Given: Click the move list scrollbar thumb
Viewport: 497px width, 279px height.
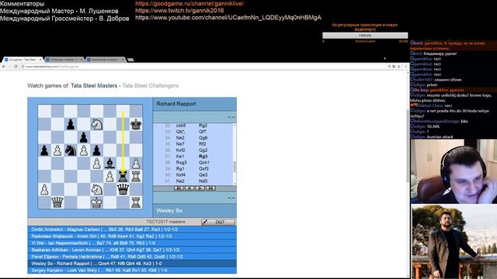Looking at the screenshot, I should pyautogui.click(x=235, y=167).
